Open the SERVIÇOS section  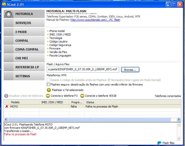(x=24, y=23)
